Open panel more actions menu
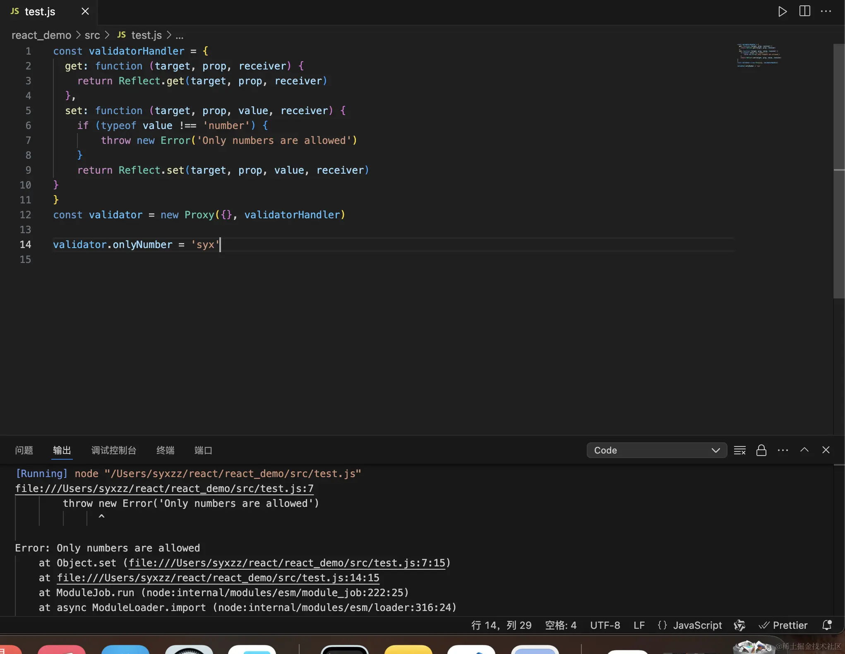The image size is (845, 654). pyautogui.click(x=783, y=450)
